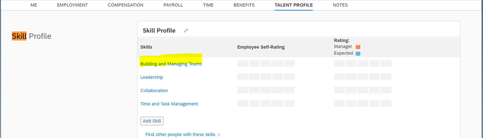
Task: Click the orange Manager rating swatch
Action: coord(358,47)
